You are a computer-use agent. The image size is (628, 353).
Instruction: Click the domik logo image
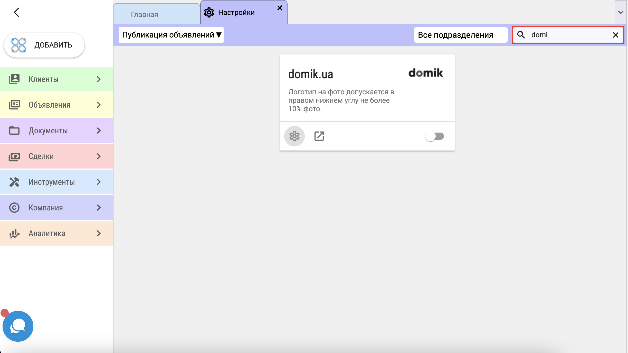[426, 73]
